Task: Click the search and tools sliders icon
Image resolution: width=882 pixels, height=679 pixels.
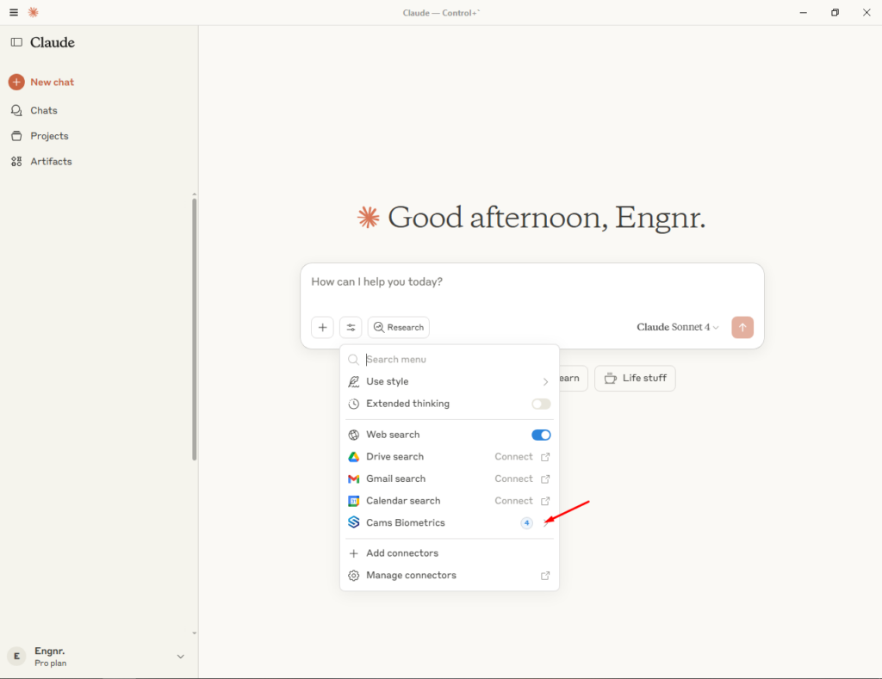Action: pos(351,327)
